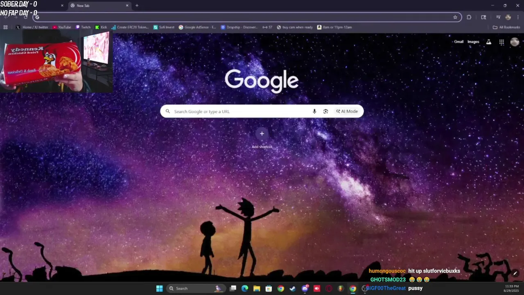
Task: Click the Google logo
Action: click(x=262, y=80)
